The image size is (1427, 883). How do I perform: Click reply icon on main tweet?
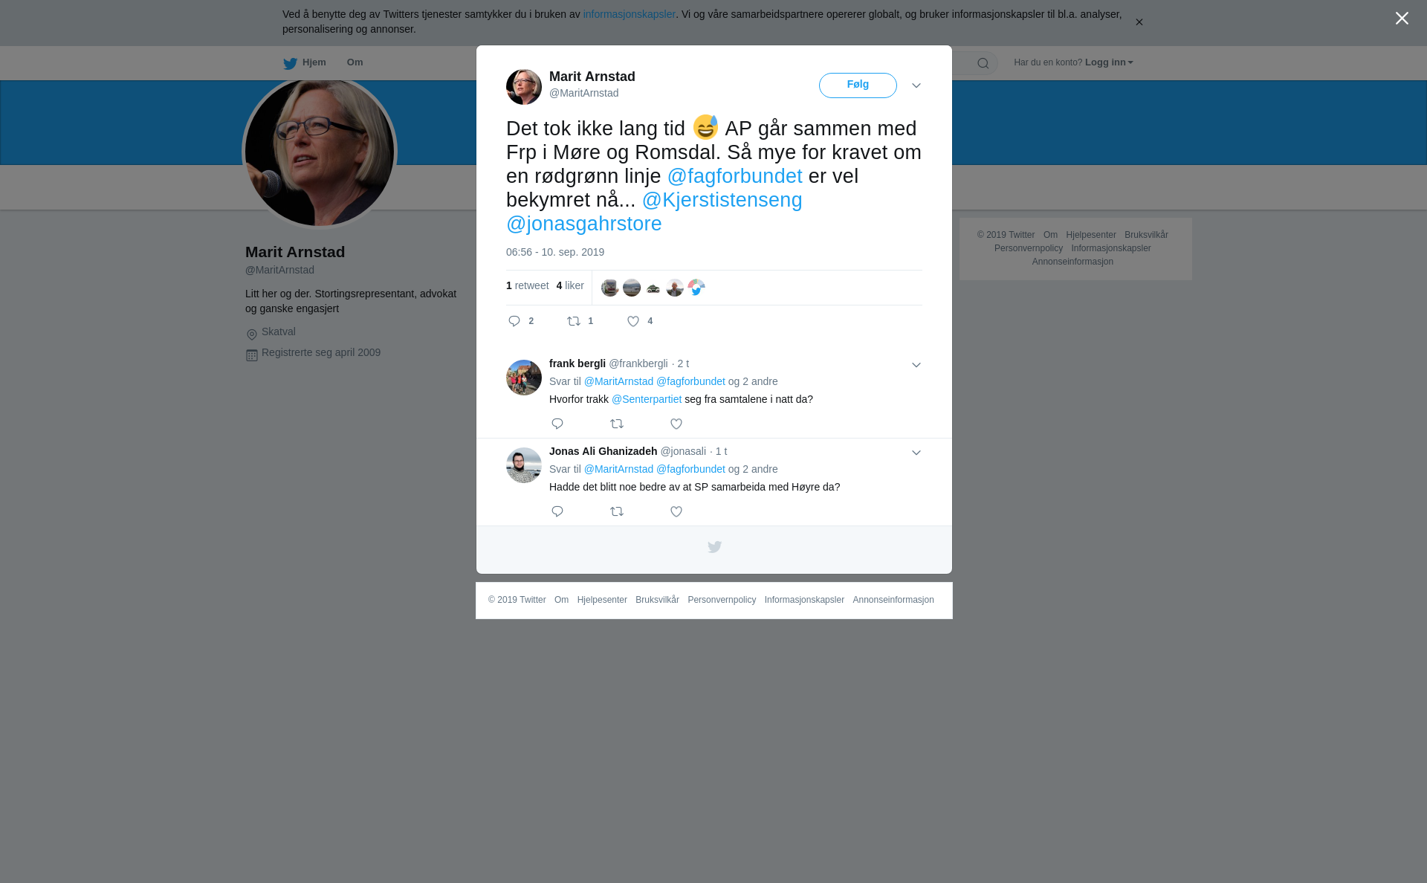click(x=514, y=321)
